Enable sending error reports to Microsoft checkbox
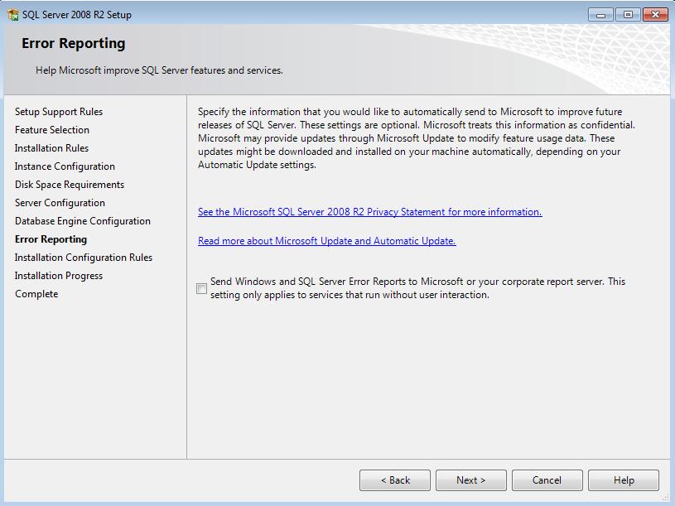This screenshot has width=675, height=506. (201, 288)
